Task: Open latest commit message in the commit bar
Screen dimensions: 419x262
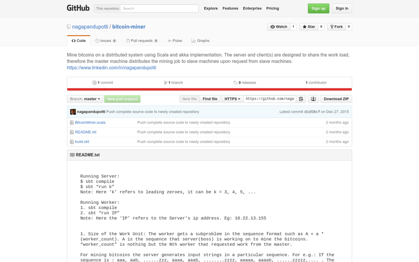Action: [152, 112]
